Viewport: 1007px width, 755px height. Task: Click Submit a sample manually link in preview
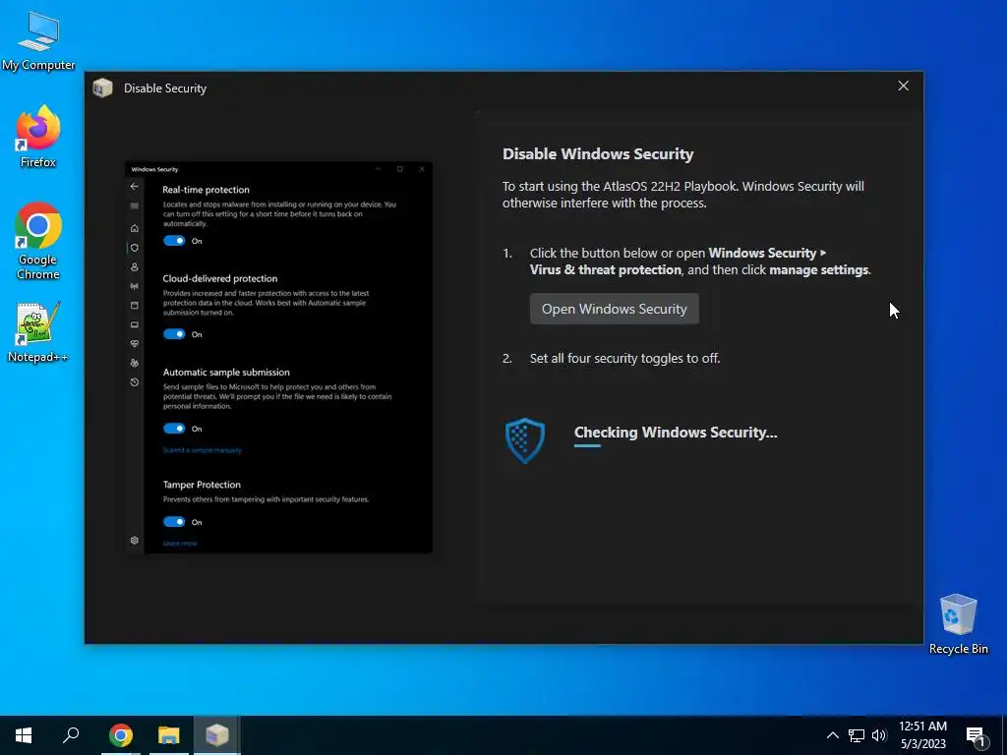[203, 450]
